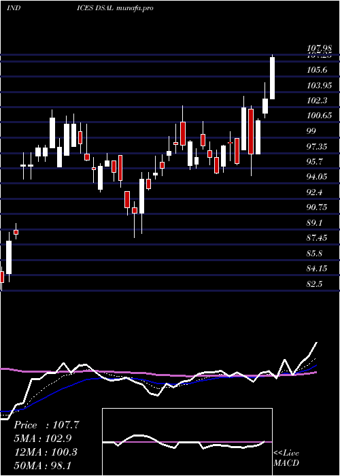Viewport: 340px width, 476px height.
Task: Click the 100.65 price axis label
Action: point(320,116)
